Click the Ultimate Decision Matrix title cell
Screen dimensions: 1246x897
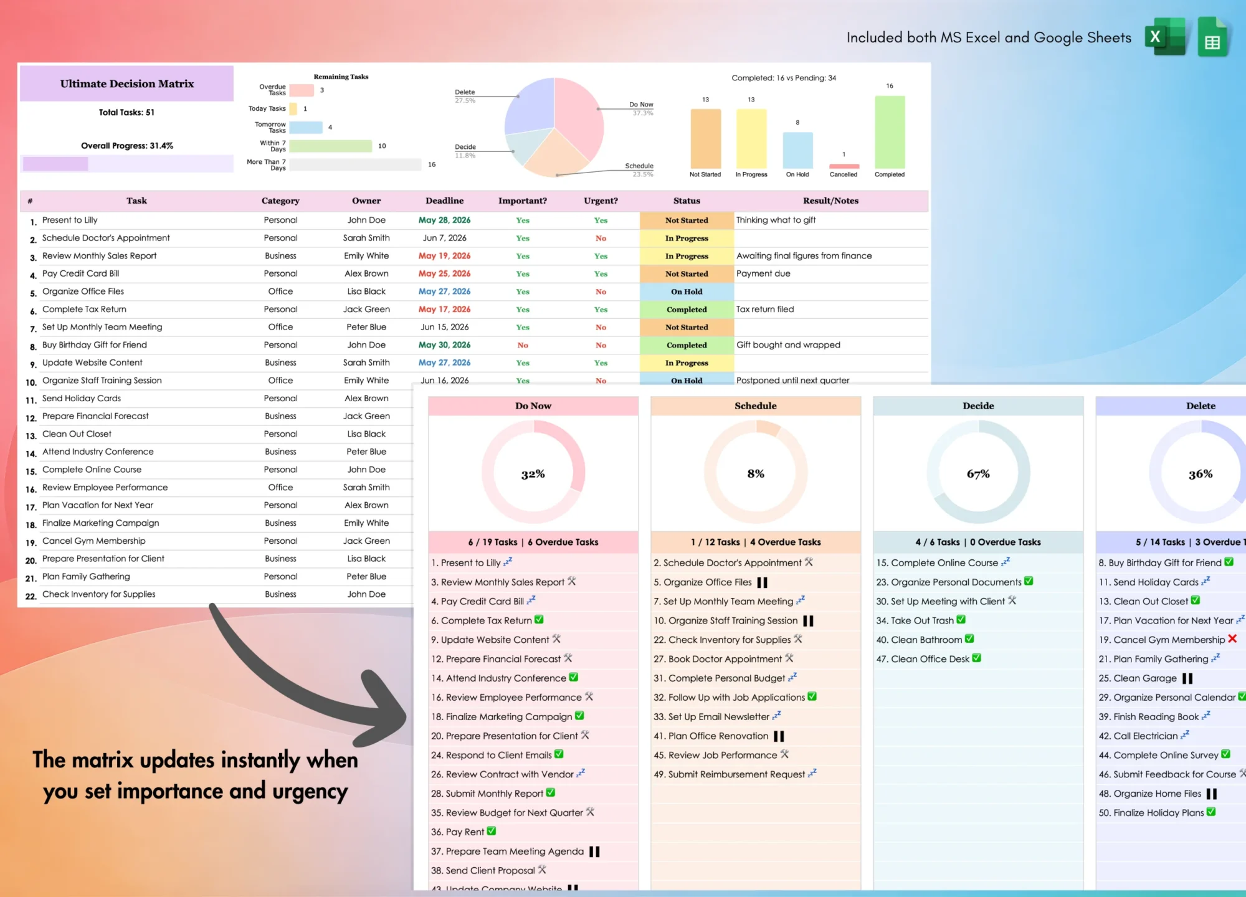point(127,83)
